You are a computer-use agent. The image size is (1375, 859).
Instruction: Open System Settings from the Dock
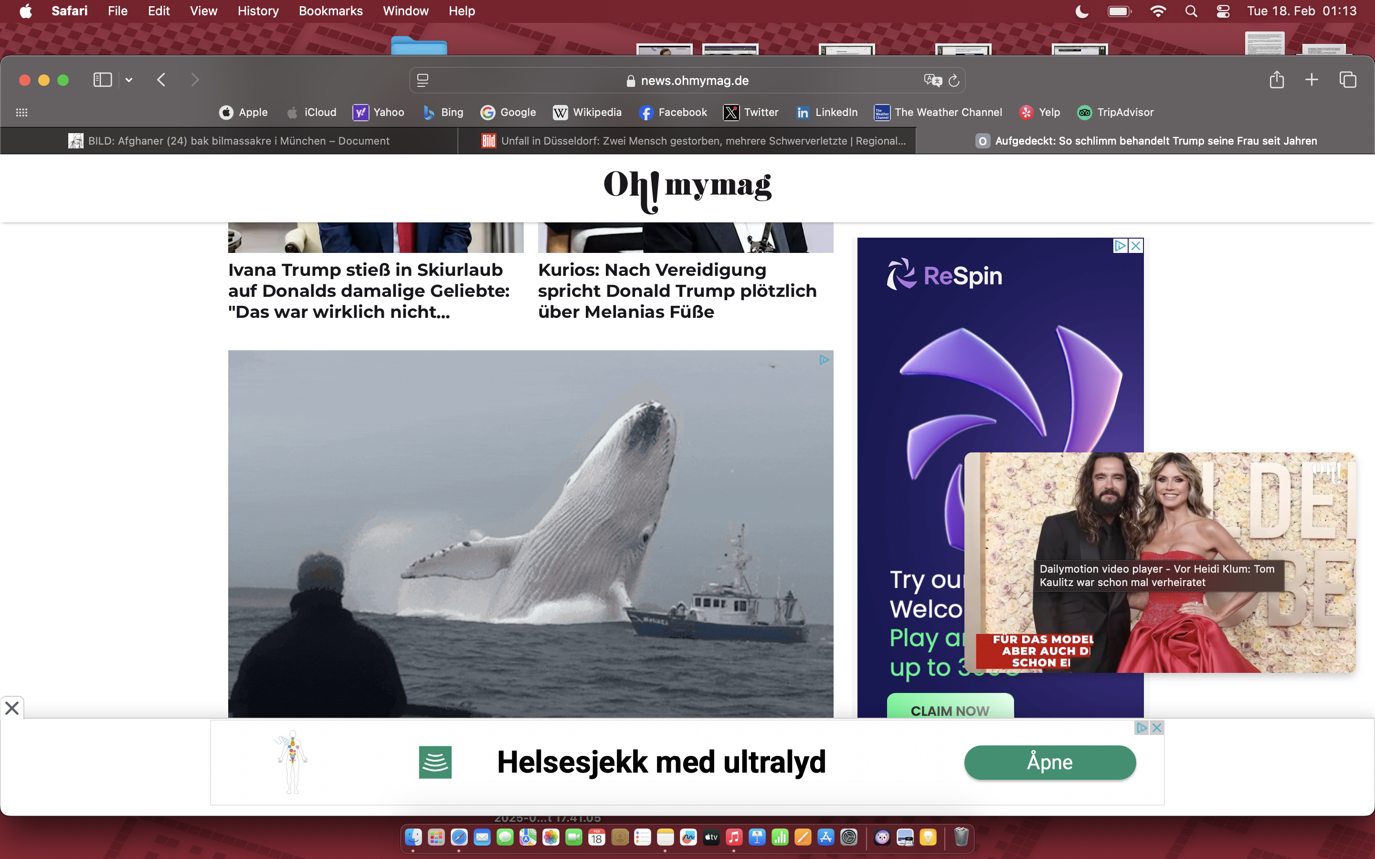[849, 838]
